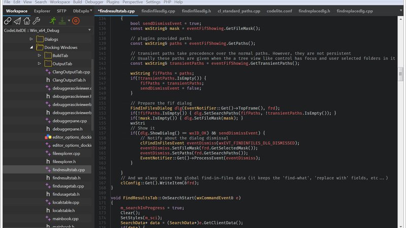Screen dimensions: 406x228
Task: Stop the build with red circle icon
Action: 76,21
